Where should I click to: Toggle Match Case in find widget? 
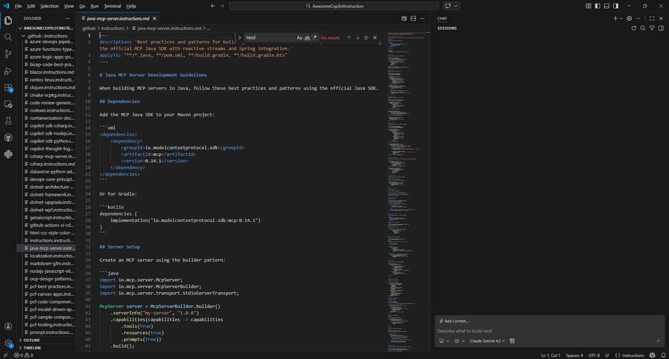click(x=299, y=38)
